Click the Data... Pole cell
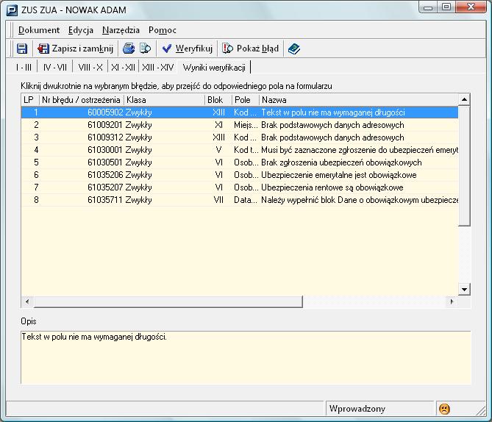Image resolution: width=492 pixels, height=422 pixels. pos(246,200)
